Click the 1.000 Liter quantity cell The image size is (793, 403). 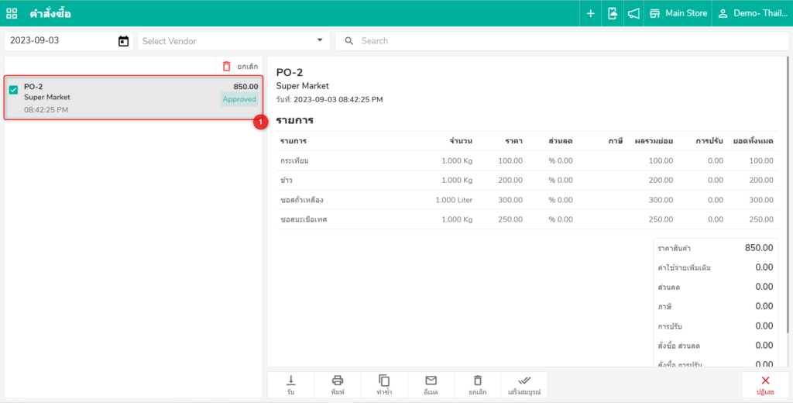click(x=454, y=200)
